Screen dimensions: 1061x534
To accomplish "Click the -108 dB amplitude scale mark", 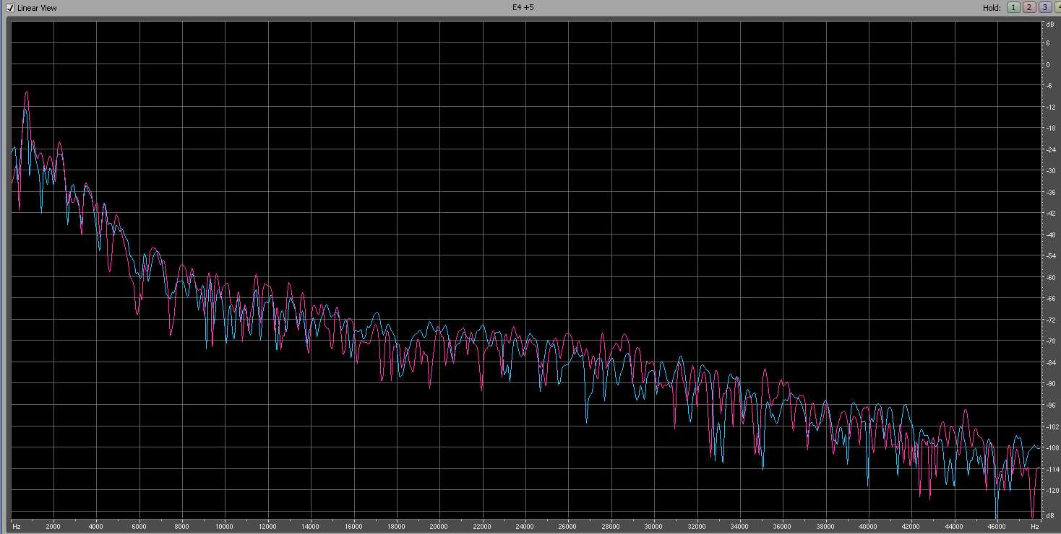I will (1049, 447).
